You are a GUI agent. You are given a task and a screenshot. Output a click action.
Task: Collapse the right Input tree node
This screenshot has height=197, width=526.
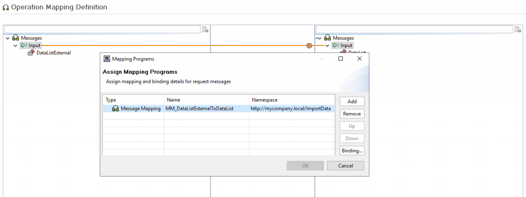327,46
